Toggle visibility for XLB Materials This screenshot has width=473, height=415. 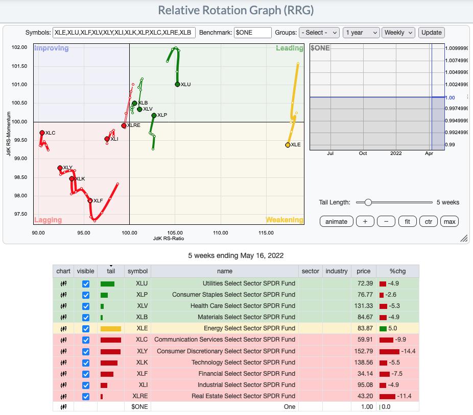[x=86, y=318]
